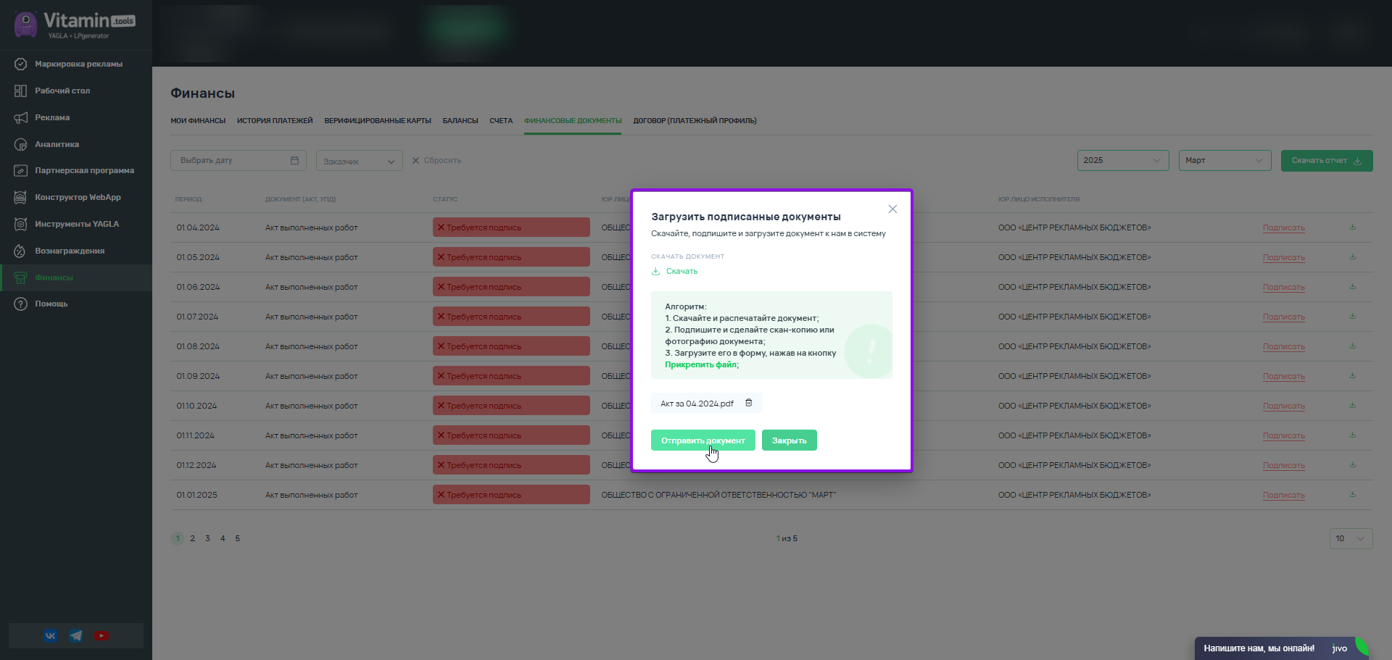
Task: Open the Telegram channel icon
Action: (76, 636)
